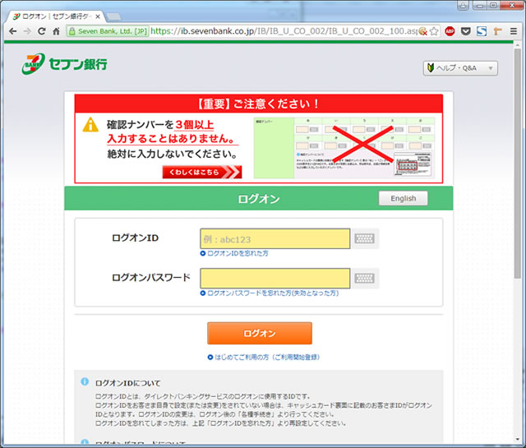Click the ログオンIDについて heading
The width and height of the screenshot is (526, 448).
128,383
